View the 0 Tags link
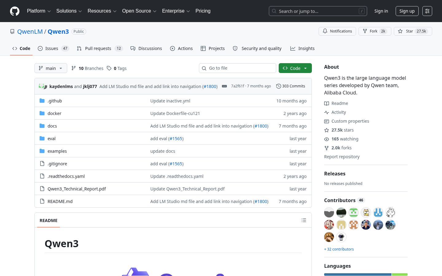Screen dimensions: 442x276 click(117, 68)
